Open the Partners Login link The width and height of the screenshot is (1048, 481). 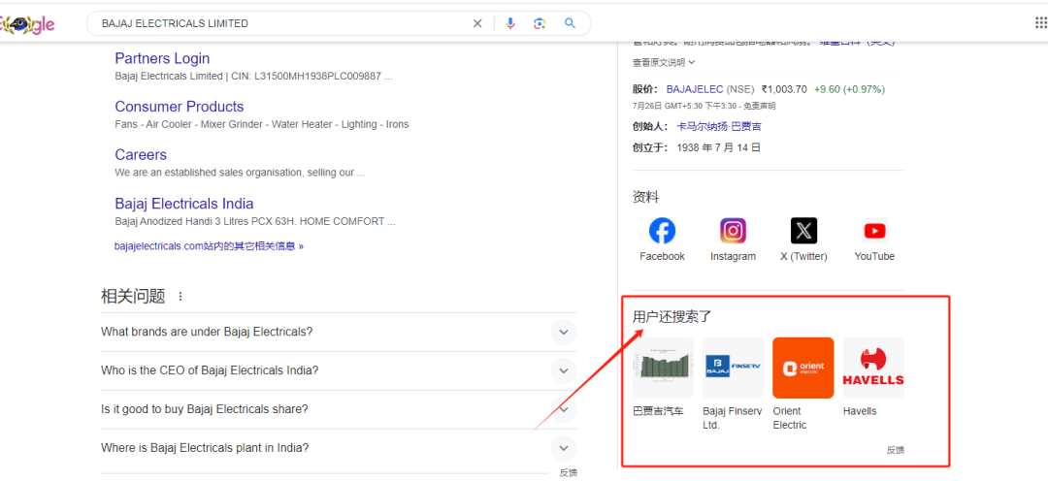[162, 58]
